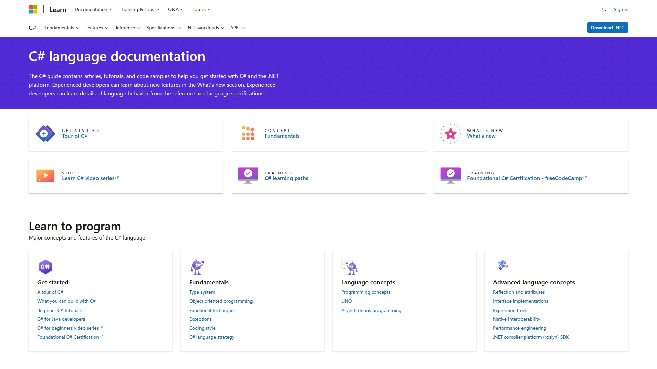This screenshot has height=369, width=657.
Task: Click the 'Advanced language concepts' card heading
Action: pos(534,282)
